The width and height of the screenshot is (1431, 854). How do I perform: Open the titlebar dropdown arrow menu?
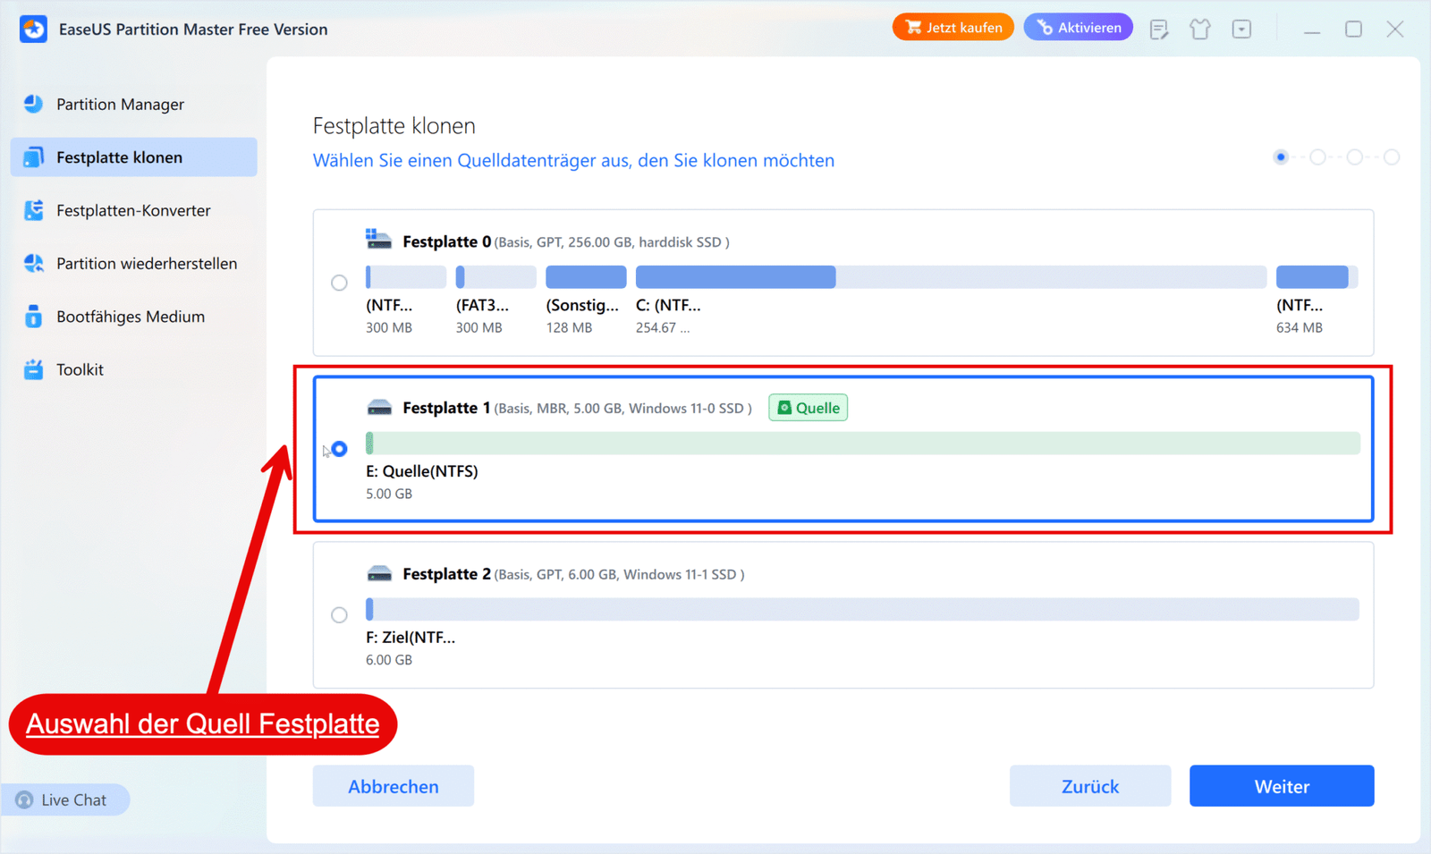pos(1241,29)
